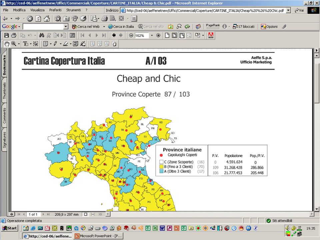The width and height of the screenshot is (320, 240).
Task: Select the Zoom In magnifier tool
Action: pyautogui.click(x=14, y=44)
